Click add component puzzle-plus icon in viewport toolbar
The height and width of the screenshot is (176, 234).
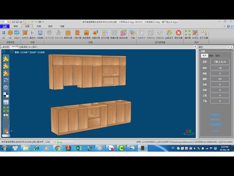6,59
